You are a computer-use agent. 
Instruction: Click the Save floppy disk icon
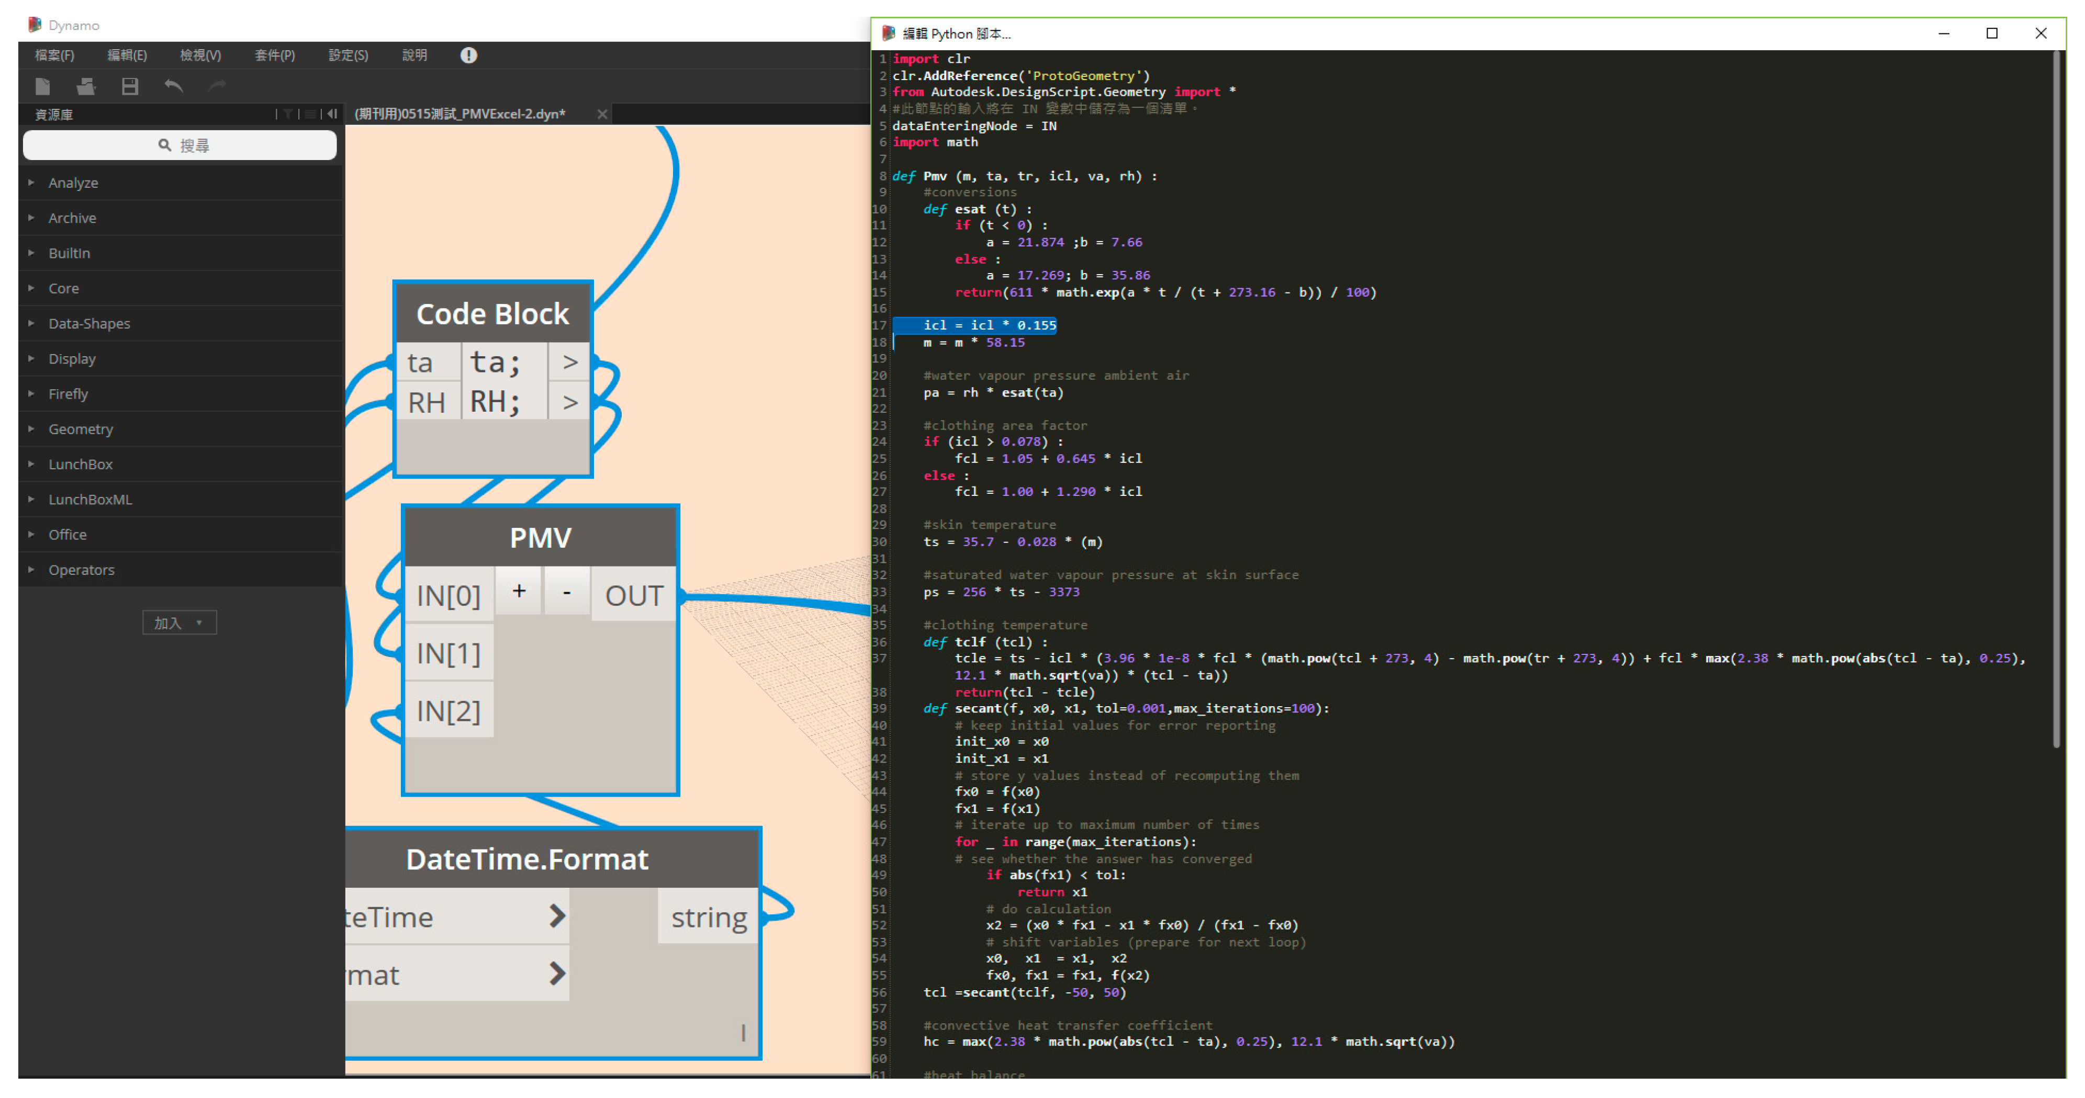(x=129, y=87)
